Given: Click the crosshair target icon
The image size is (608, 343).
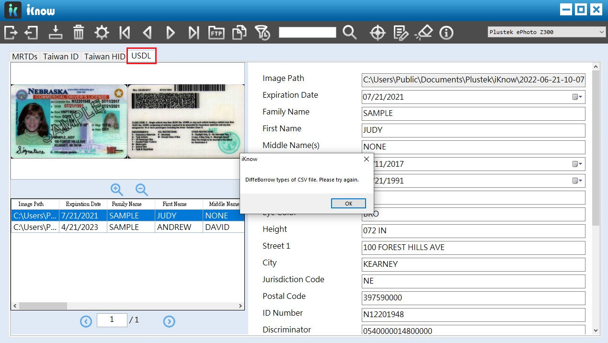Looking at the screenshot, I should coord(378,33).
